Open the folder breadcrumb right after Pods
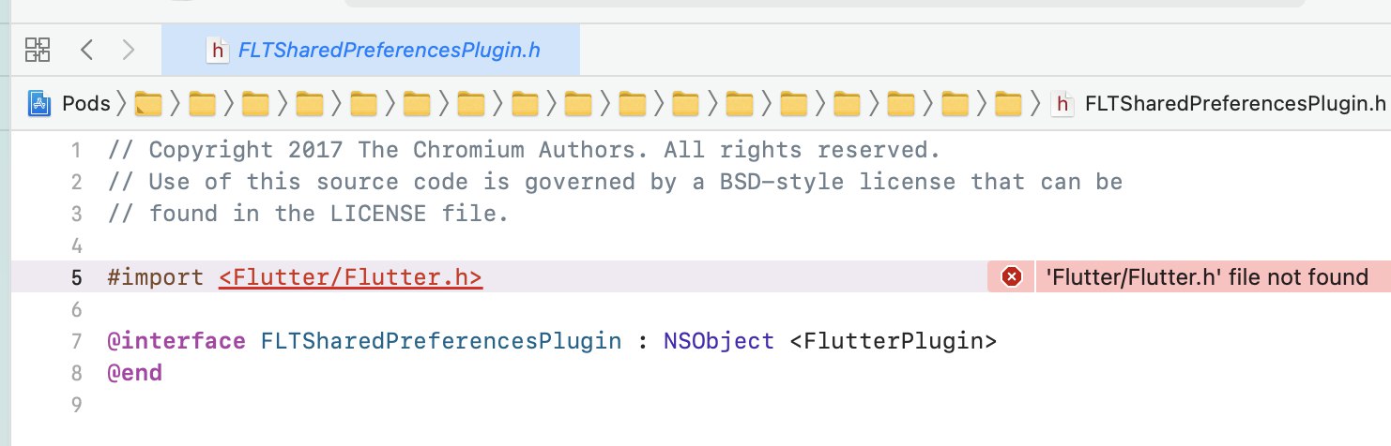Viewport: 1391px width, 446px height. click(x=148, y=103)
